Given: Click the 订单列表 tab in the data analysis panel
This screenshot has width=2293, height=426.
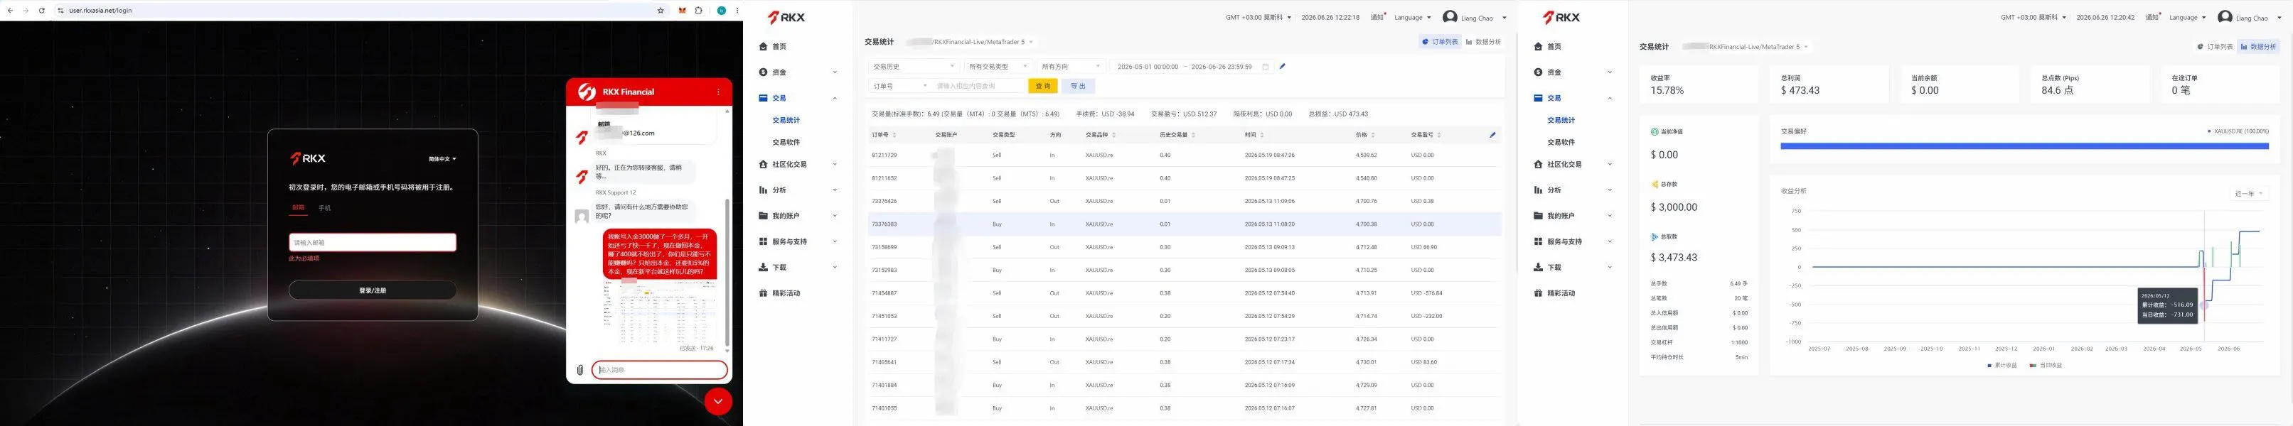Looking at the screenshot, I should point(2215,47).
